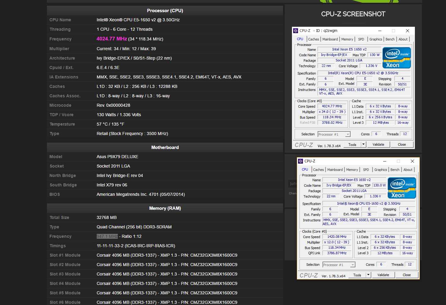The image size is (446, 305).
Task: Expand Processor #1 selection in lower CPU-Z window
Action: (x=352, y=265)
